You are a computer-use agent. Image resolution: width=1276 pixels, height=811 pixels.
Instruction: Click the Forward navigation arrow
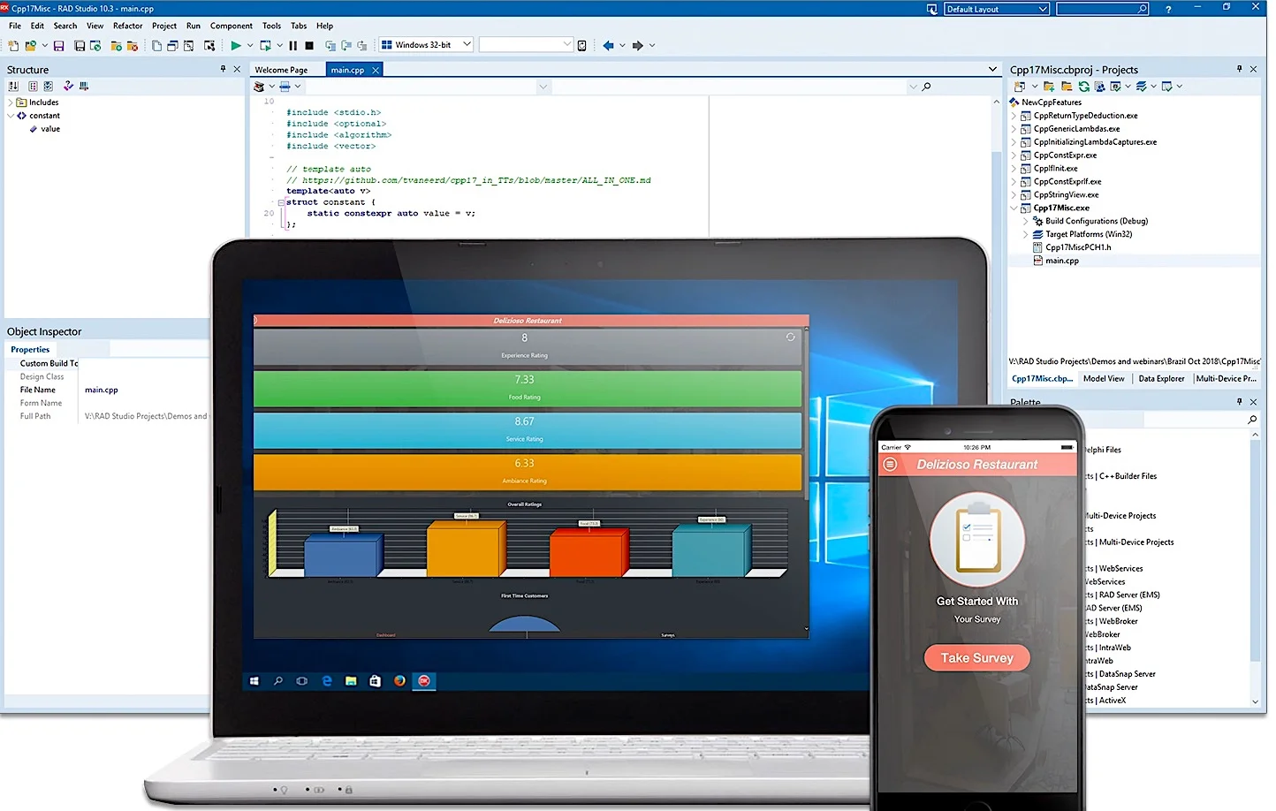pyautogui.click(x=637, y=45)
